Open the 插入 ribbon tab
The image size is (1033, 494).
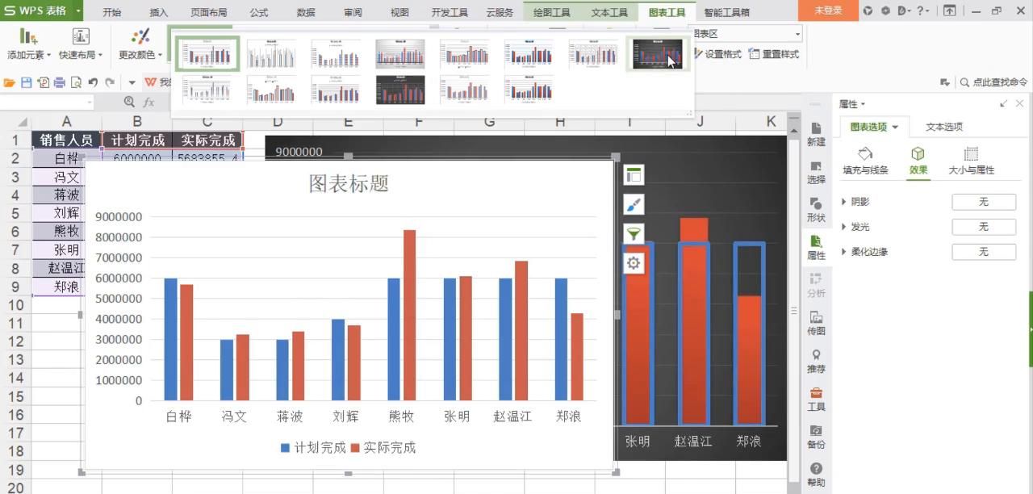click(x=157, y=11)
